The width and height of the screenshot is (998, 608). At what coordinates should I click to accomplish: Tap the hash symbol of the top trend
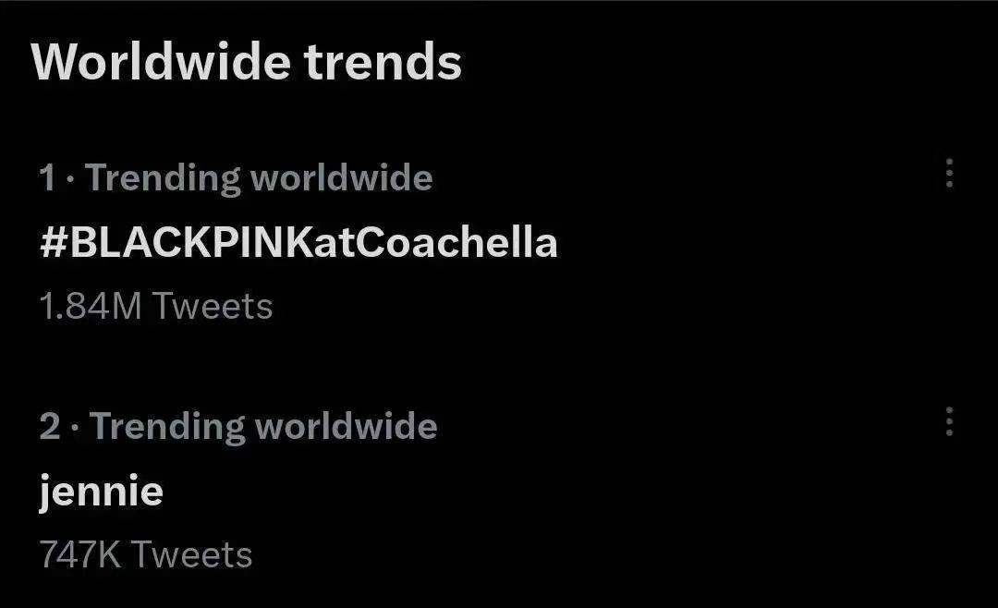point(52,243)
